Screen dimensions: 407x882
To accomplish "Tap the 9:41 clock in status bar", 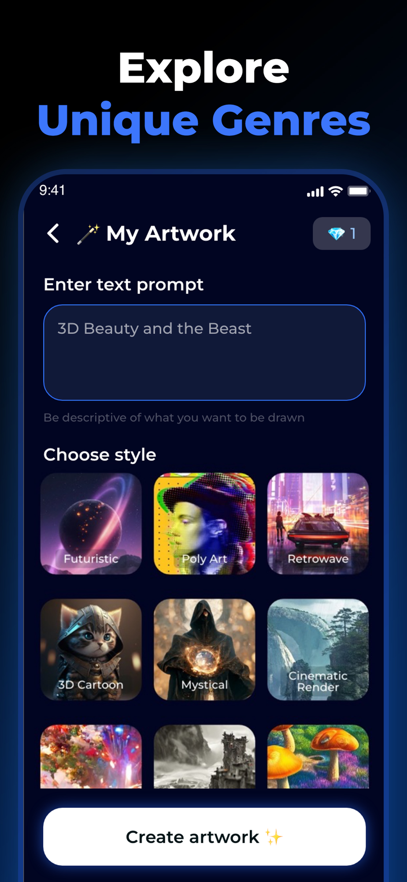I will pos(52,190).
